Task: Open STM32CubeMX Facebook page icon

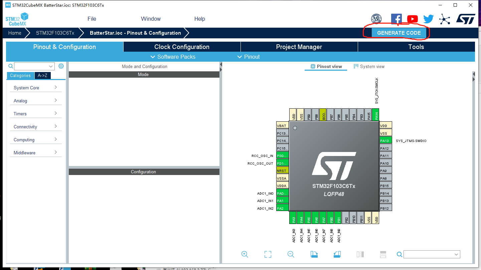Action: coord(396,19)
